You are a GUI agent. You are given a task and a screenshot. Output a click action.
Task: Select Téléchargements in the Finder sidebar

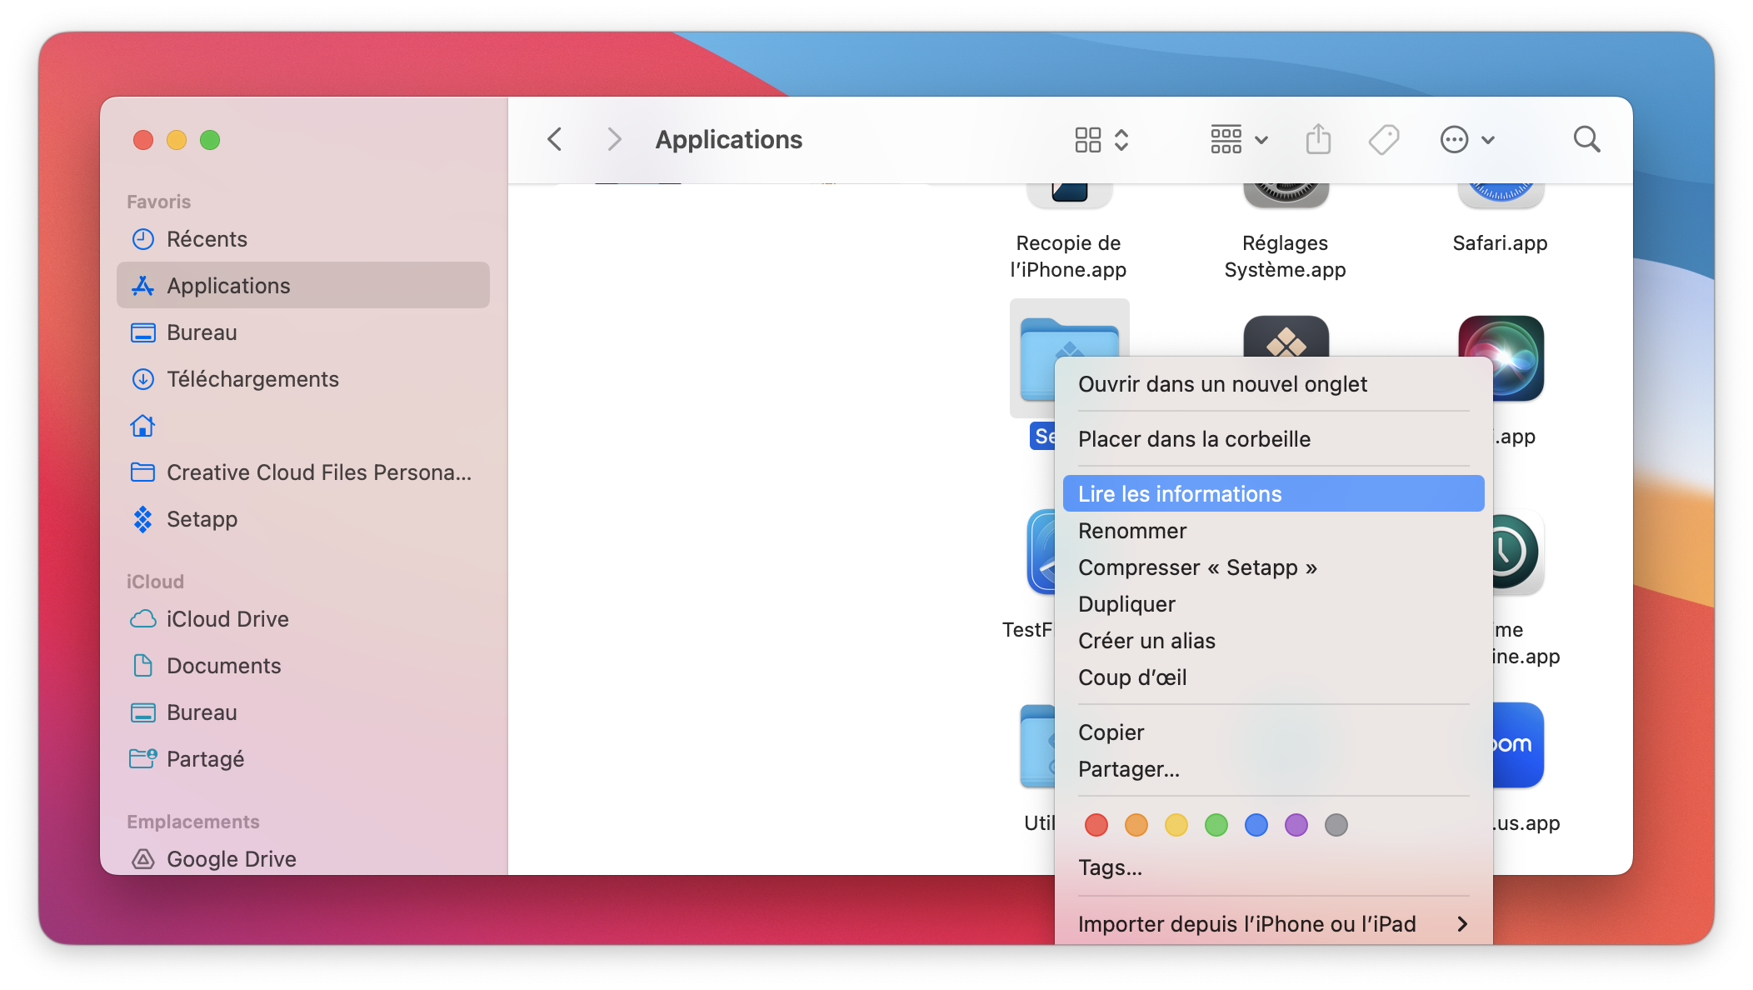(252, 379)
